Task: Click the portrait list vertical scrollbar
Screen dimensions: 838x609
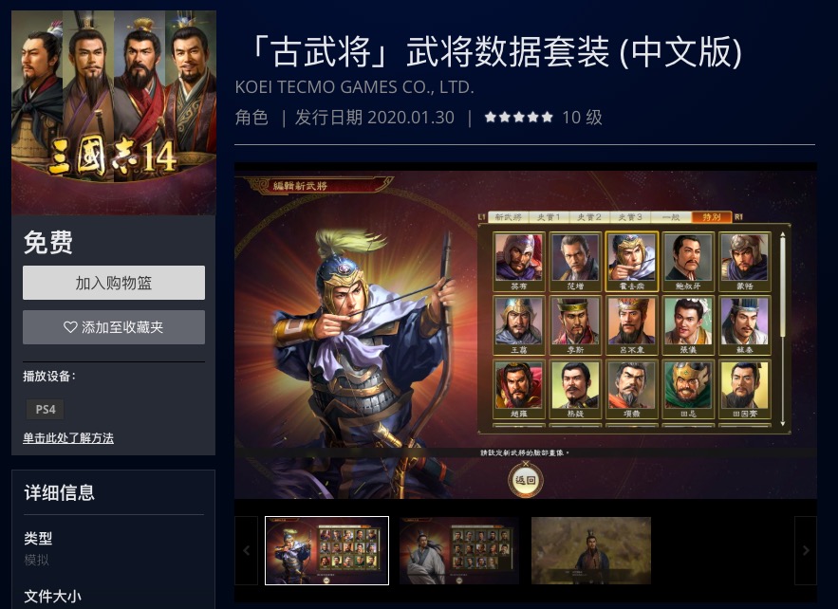Action: click(x=783, y=328)
